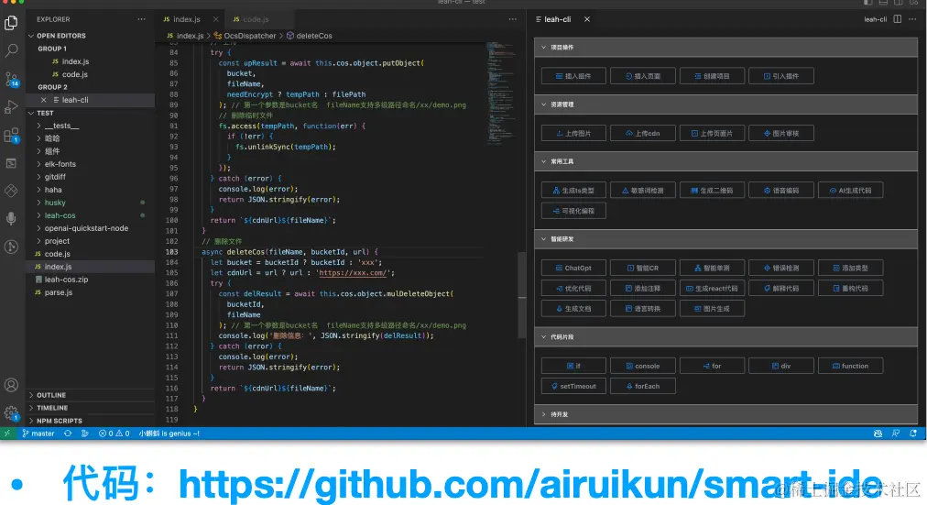This screenshot has width=927, height=505.
Task: Click the 智能CR button
Action: (643, 268)
